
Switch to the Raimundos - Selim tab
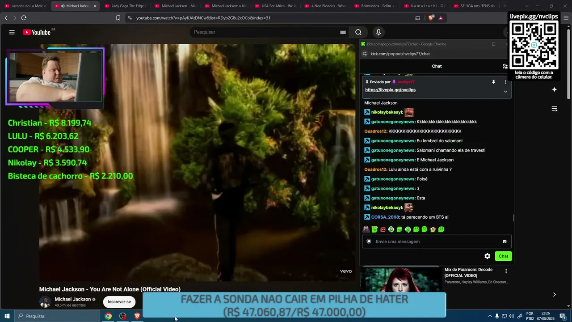click(375, 6)
